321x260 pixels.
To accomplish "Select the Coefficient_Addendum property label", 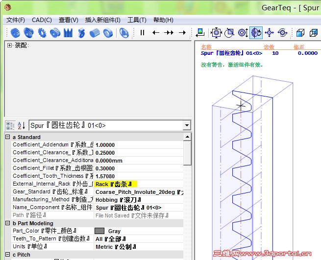I will click(x=53, y=144).
